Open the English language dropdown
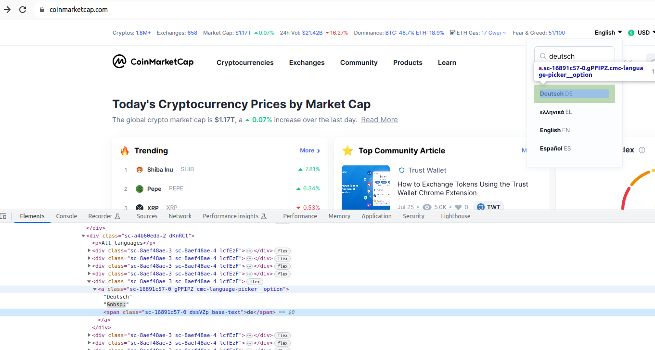Image resolution: width=655 pixels, height=350 pixels. pyautogui.click(x=608, y=33)
